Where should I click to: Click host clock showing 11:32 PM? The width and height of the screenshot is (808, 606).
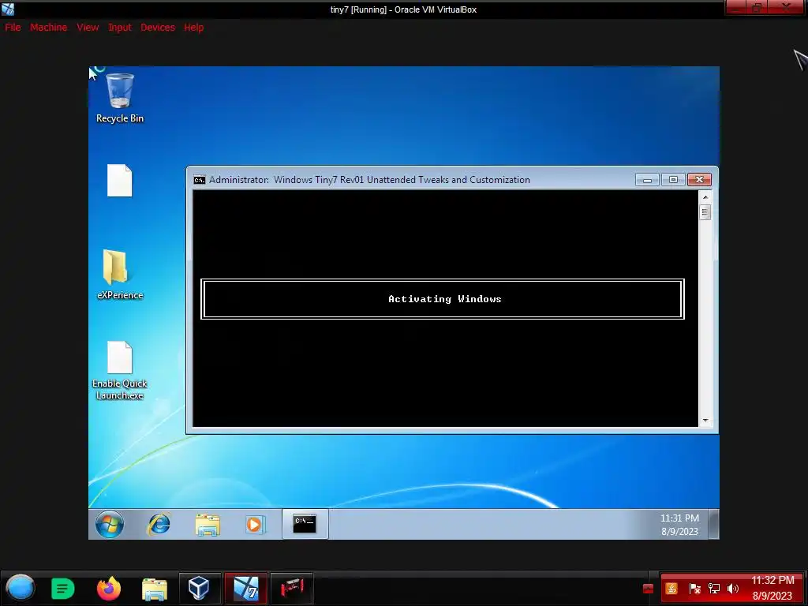tap(772, 588)
